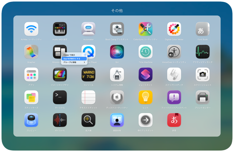Launch Audio MIDI Setup

pyautogui.click(x=60, y=29)
